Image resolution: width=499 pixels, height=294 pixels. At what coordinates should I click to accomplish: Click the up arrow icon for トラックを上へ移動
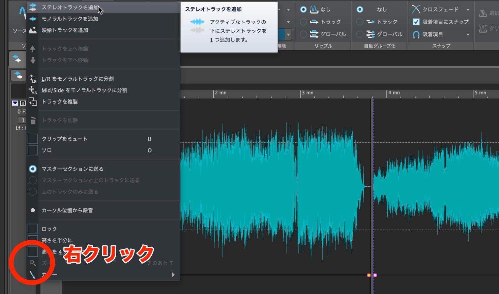(x=33, y=49)
